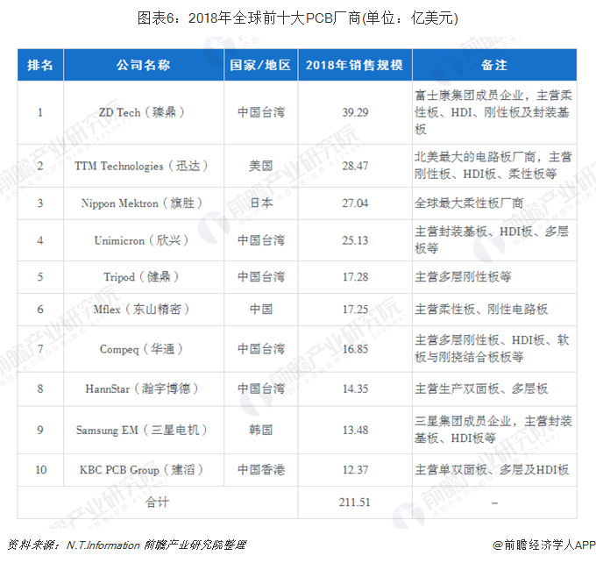Screen dimensions: 596x563
Task: Click the remark '三星集团成员企业'
Action: (x=493, y=430)
